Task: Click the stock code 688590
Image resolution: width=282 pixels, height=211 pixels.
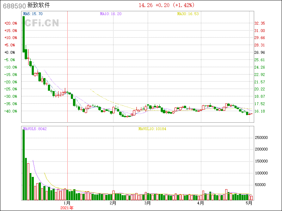Action: click(x=13, y=5)
